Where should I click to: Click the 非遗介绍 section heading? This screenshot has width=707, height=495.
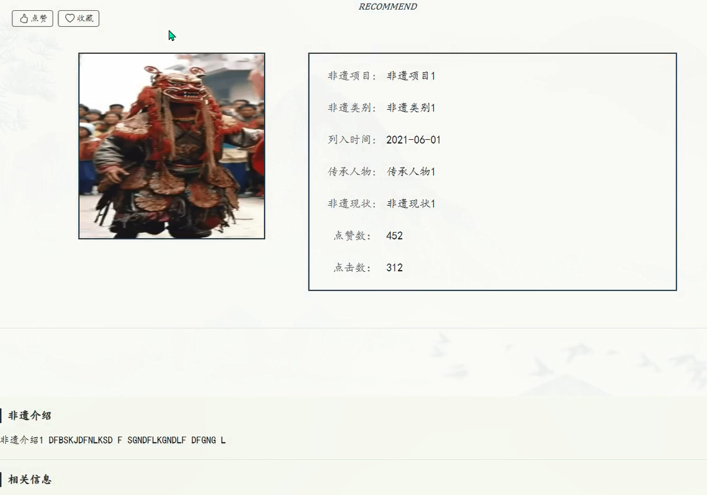click(x=30, y=415)
